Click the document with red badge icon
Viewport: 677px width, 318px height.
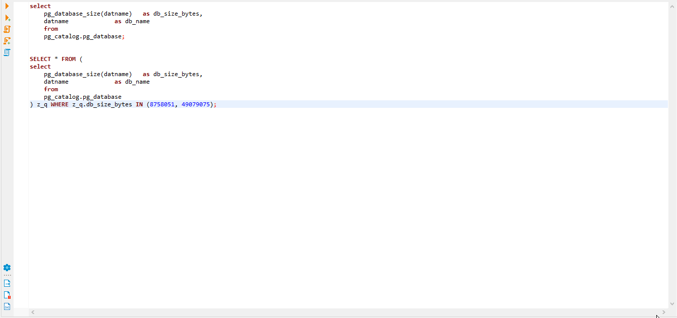tap(7, 295)
